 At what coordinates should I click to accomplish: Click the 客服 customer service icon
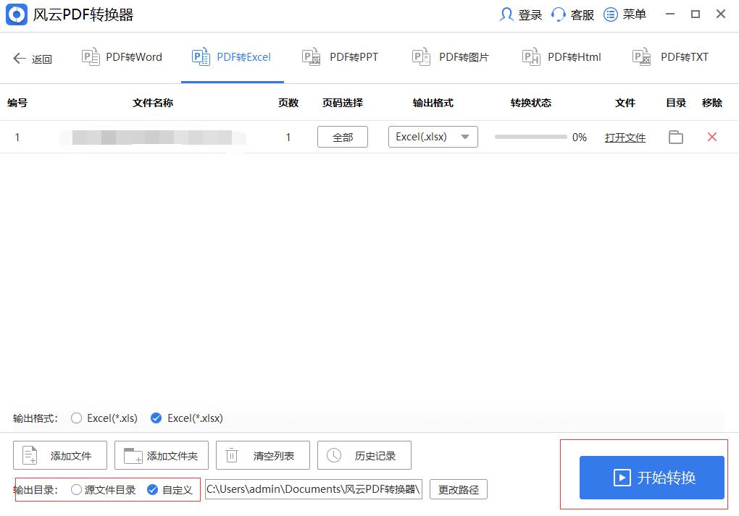pyautogui.click(x=572, y=14)
